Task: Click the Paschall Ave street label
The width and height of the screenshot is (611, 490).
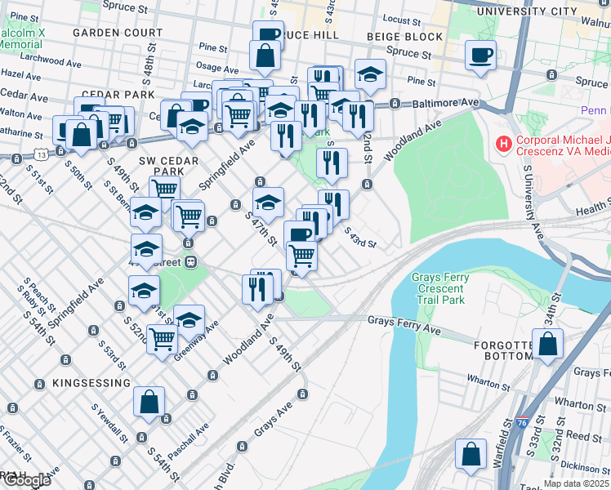Action: 188,442
